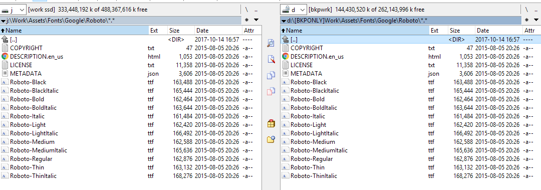
Task: Click the Roboto-Black font file icon in left panel
Action: (x=5, y=82)
